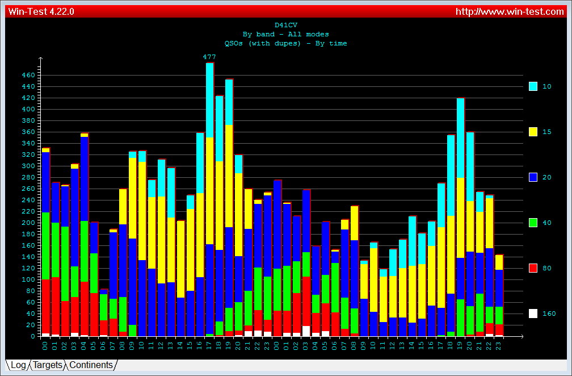Switch to the Log tab

click(x=18, y=365)
